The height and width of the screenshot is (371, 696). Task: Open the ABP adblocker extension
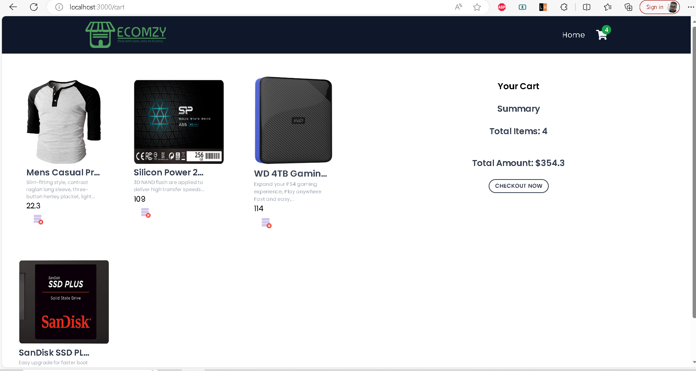[501, 7]
